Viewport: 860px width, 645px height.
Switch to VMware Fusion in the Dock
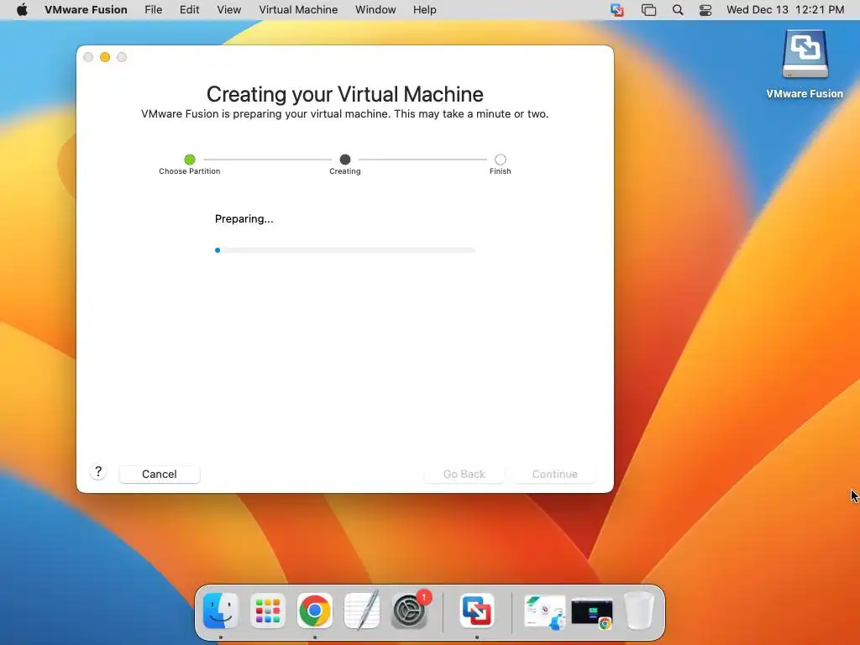pyautogui.click(x=477, y=611)
